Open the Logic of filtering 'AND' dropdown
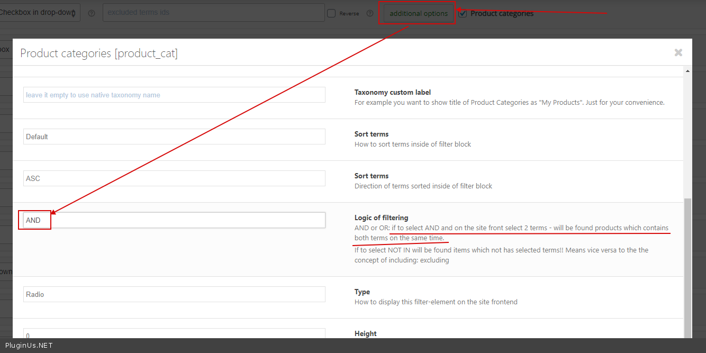 174,220
